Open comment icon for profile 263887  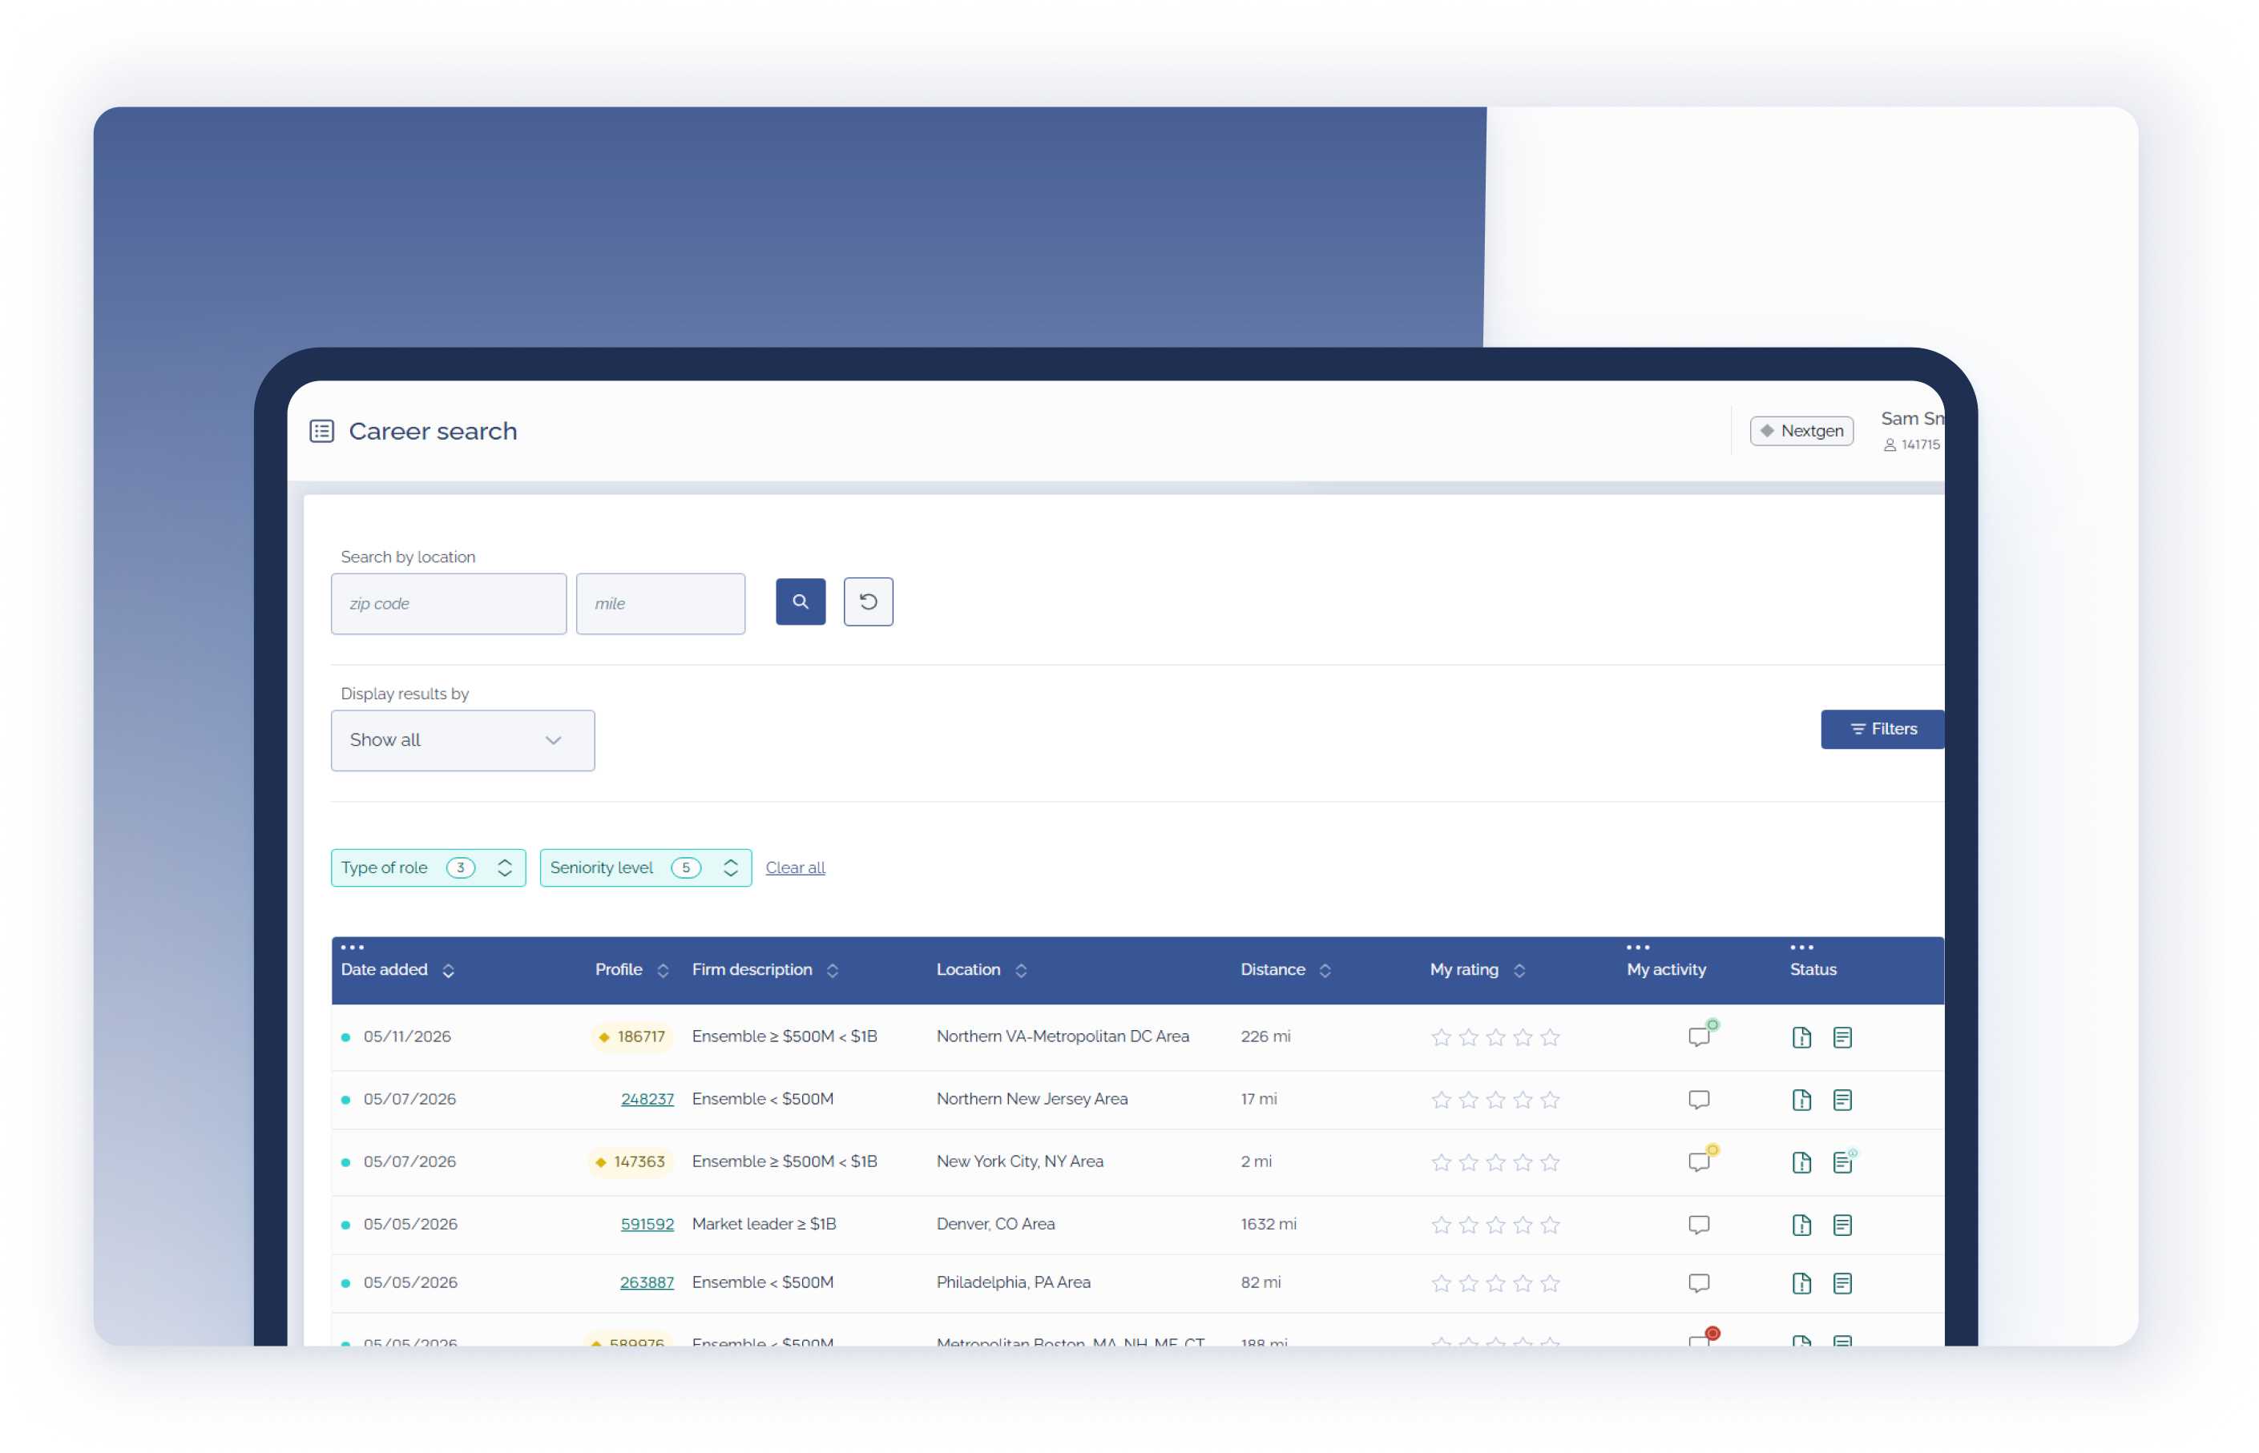(x=1699, y=1283)
